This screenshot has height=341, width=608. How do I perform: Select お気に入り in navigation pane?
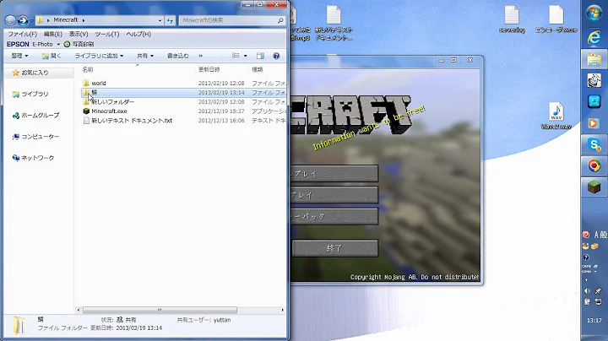tap(35, 73)
